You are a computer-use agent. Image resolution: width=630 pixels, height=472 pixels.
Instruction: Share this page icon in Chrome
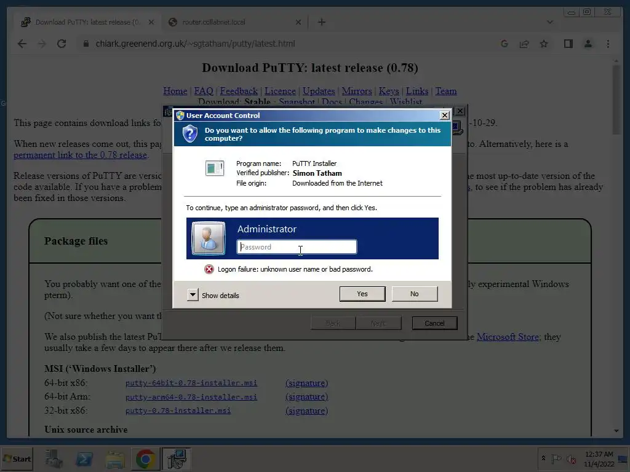524,44
